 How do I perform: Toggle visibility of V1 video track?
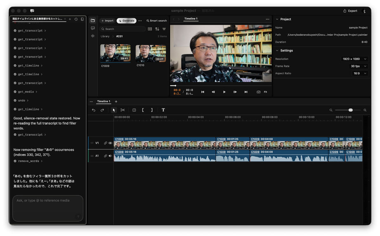[111, 143]
